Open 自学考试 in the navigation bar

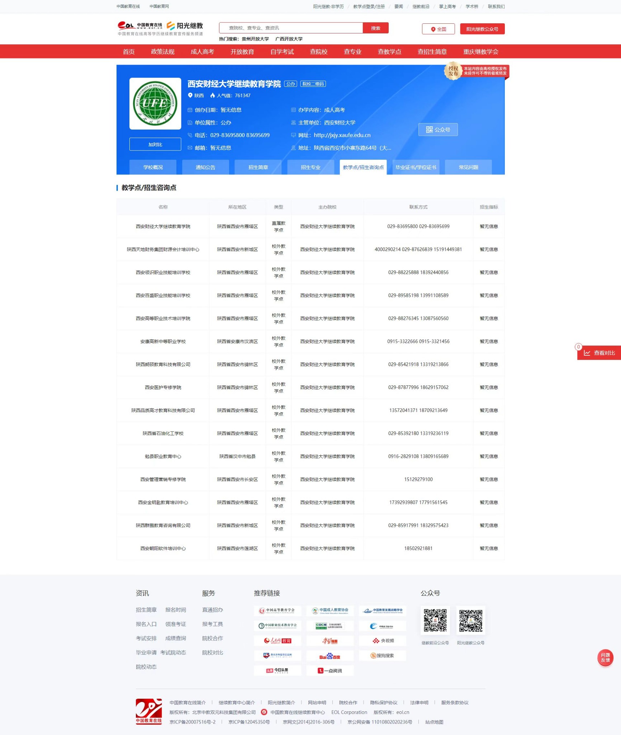click(282, 52)
